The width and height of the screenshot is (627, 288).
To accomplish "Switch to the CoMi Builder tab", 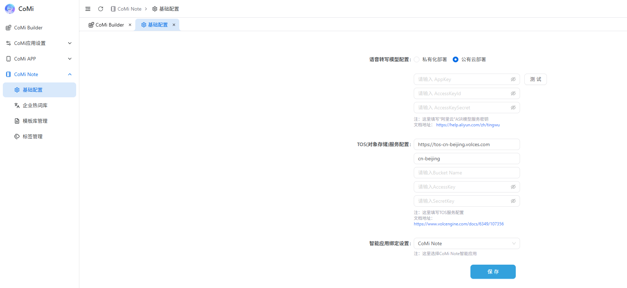I will [x=110, y=25].
